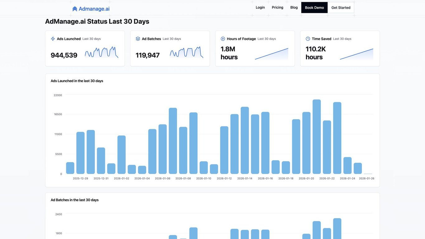Click the 944,539 Ads Launched total
This screenshot has width=425, height=239.
coord(64,55)
